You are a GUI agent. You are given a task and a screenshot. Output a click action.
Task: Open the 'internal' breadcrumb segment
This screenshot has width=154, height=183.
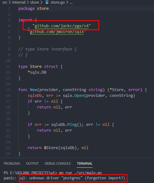pyautogui.click(x=19, y=2)
